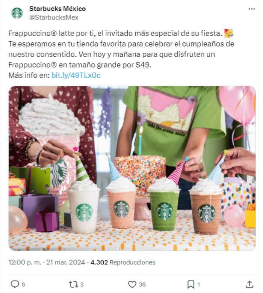Image resolution: width=263 pixels, height=293 pixels.
Task: Click the retweet arrows icon
Action: [73, 284]
